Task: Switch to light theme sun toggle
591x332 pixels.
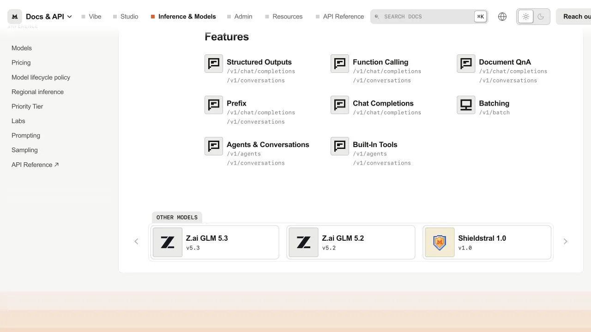Action: point(525,17)
